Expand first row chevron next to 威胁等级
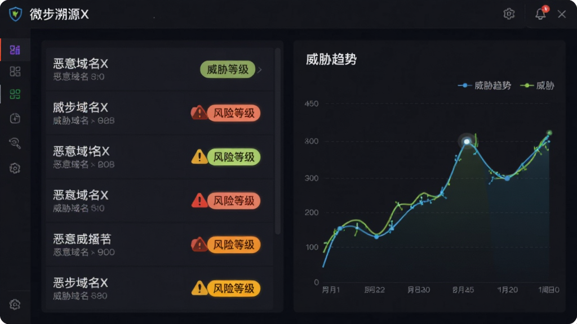Screen dimensions: 577x324 coord(260,69)
